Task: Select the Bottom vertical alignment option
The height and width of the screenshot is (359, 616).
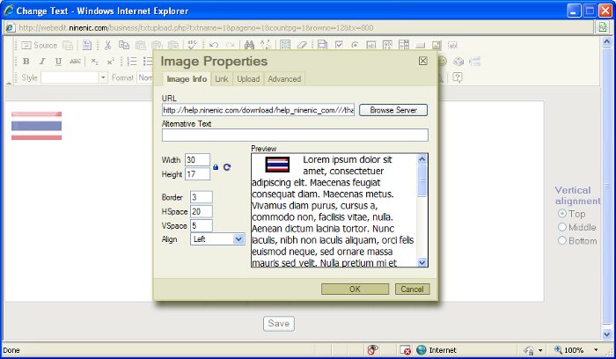Action: click(562, 240)
